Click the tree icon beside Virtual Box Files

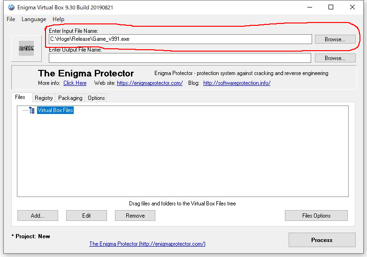(32, 110)
